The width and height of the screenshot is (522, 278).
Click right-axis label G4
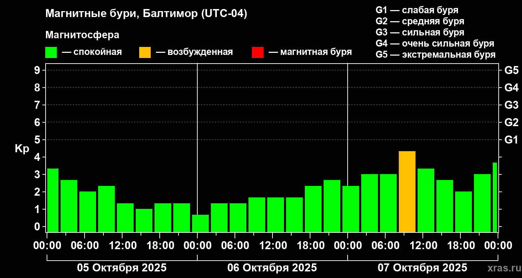click(x=511, y=88)
